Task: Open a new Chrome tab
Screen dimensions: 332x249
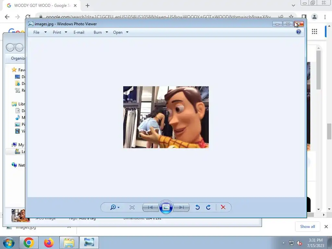Action: [x=88, y=6]
